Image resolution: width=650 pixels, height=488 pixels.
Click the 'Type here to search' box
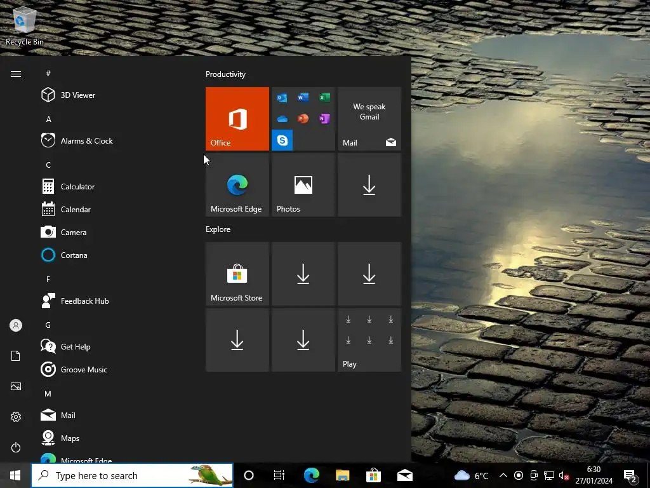pos(132,475)
